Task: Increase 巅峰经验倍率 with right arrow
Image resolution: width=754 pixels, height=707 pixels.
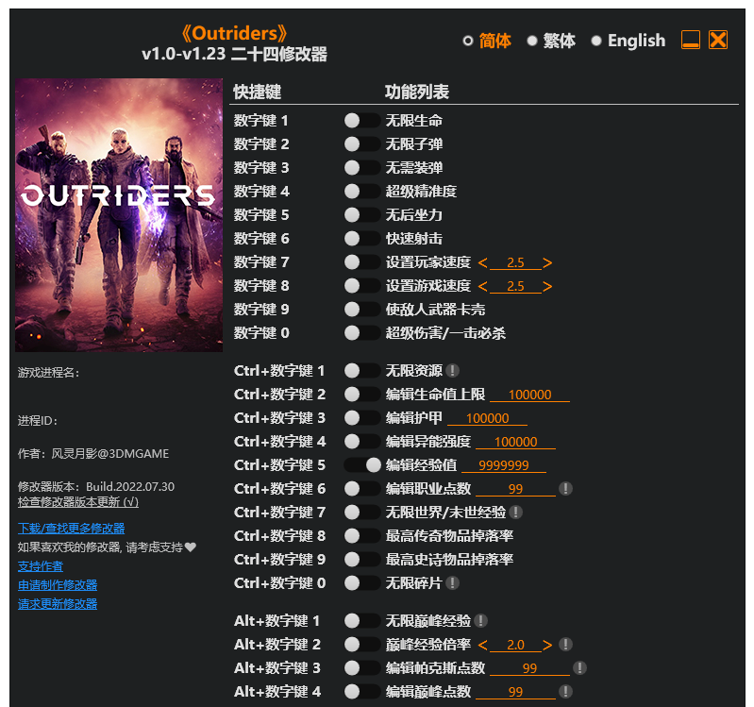Action: pyautogui.click(x=547, y=645)
